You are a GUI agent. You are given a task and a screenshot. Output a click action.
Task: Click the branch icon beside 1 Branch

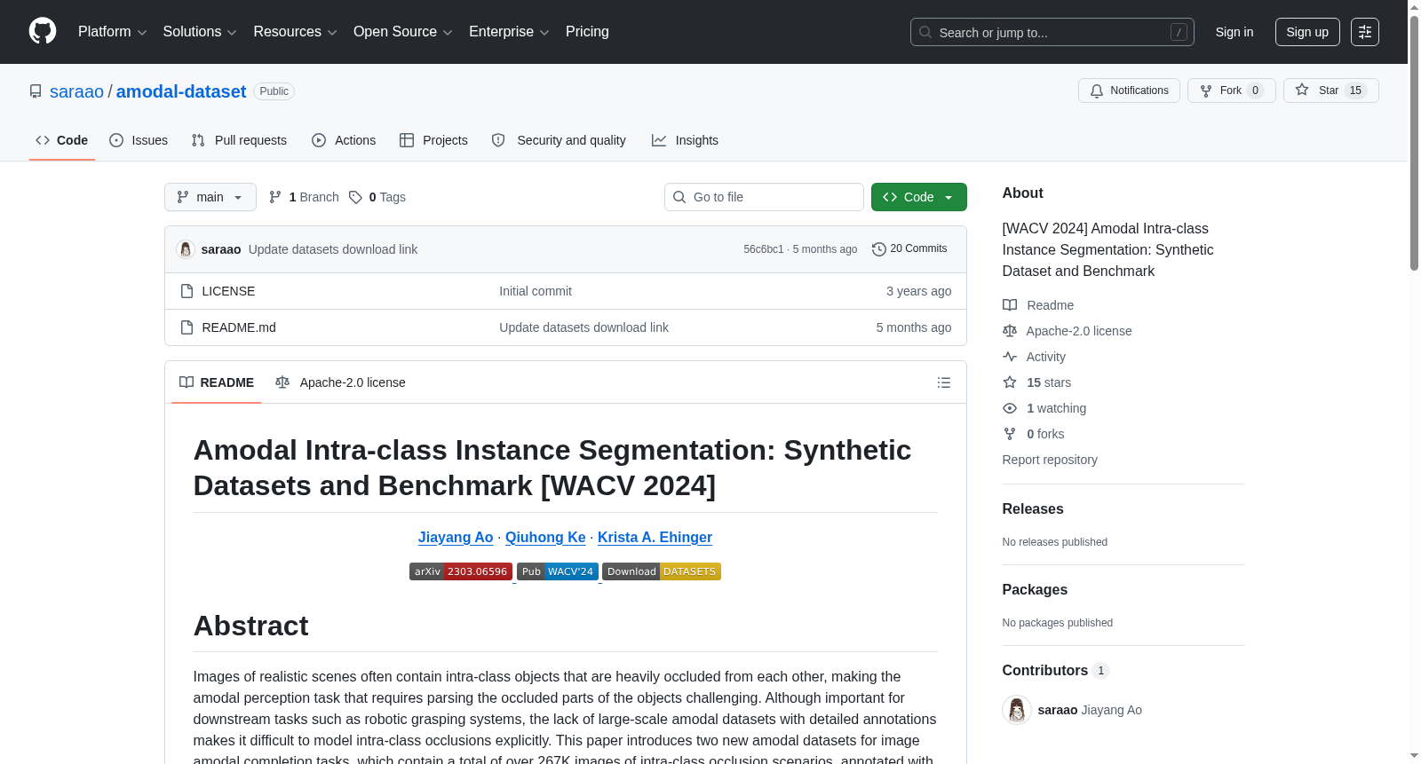(275, 197)
